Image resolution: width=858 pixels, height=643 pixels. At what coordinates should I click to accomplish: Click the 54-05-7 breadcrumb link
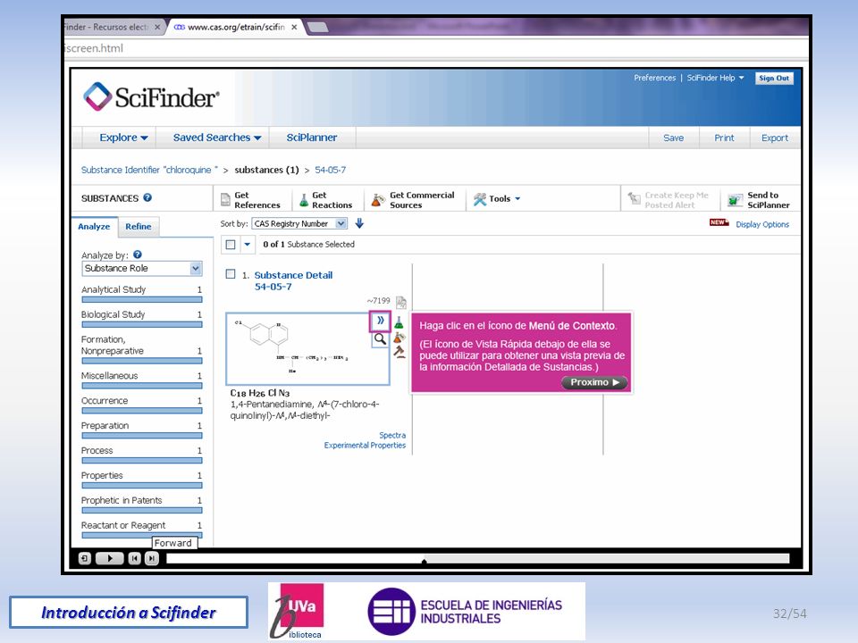click(x=331, y=170)
